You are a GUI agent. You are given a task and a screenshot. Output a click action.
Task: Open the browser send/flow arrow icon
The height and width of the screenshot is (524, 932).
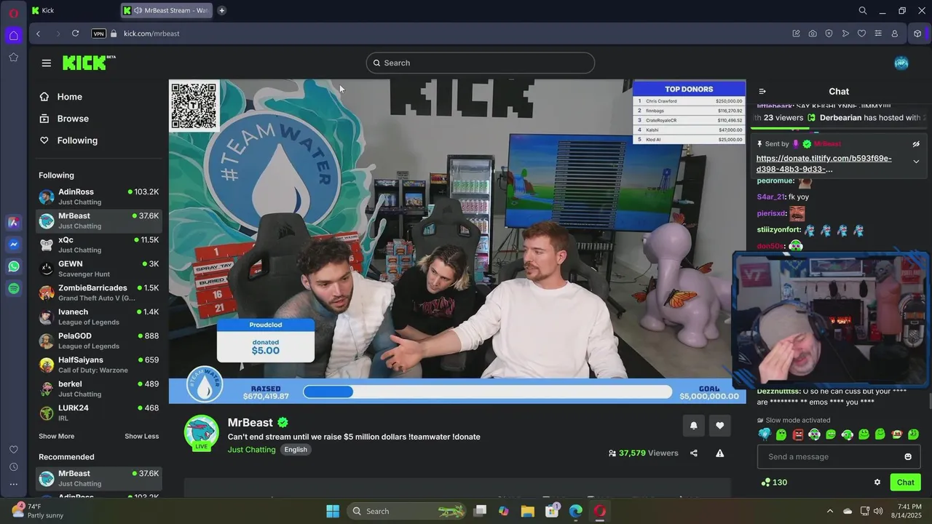coord(845,33)
